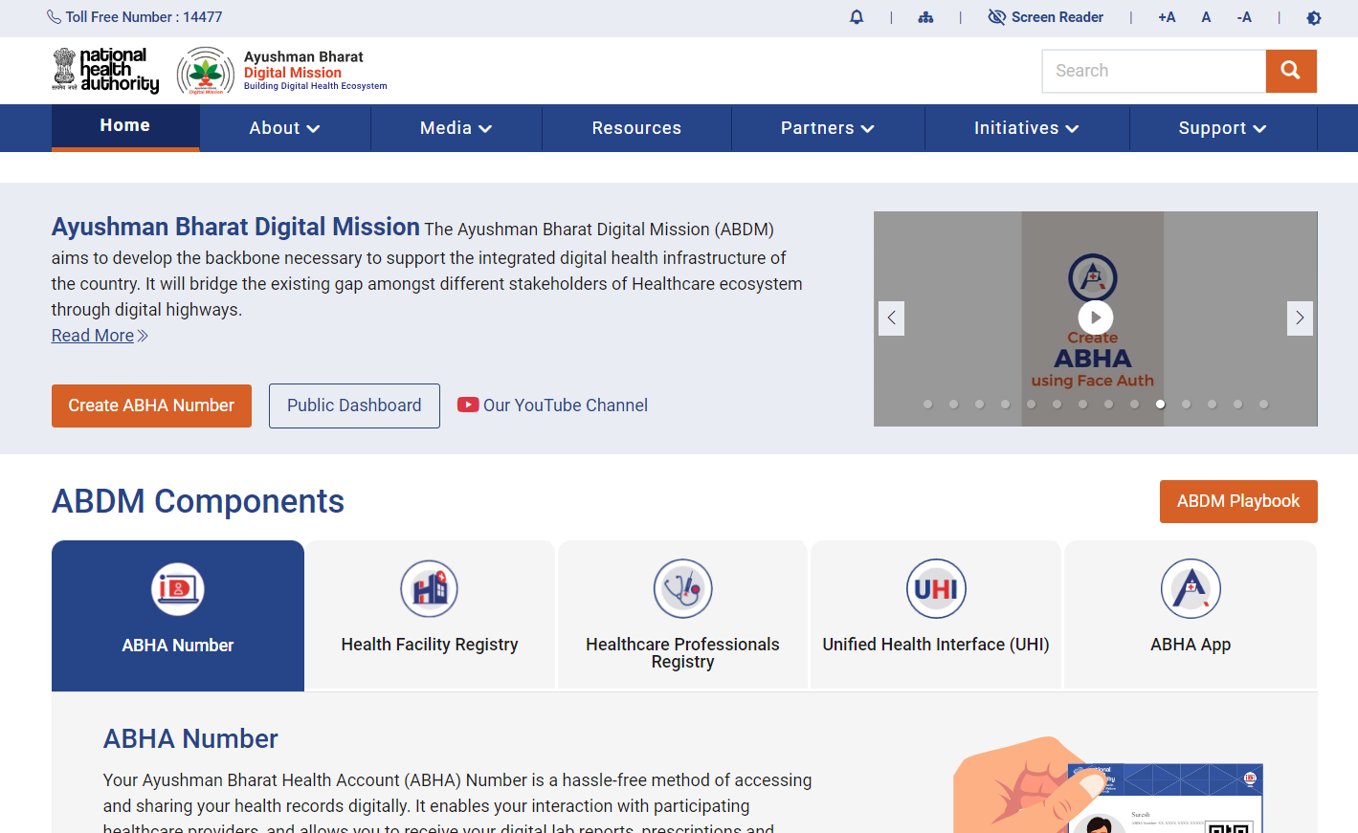This screenshot has height=833, width=1358.
Task: Play the Create ABHA using Face Auth video
Action: pyautogui.click(x=1095, y=318)
